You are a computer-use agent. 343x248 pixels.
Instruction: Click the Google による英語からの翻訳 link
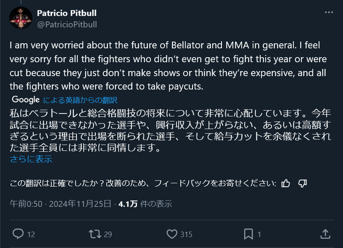(80, 100)
